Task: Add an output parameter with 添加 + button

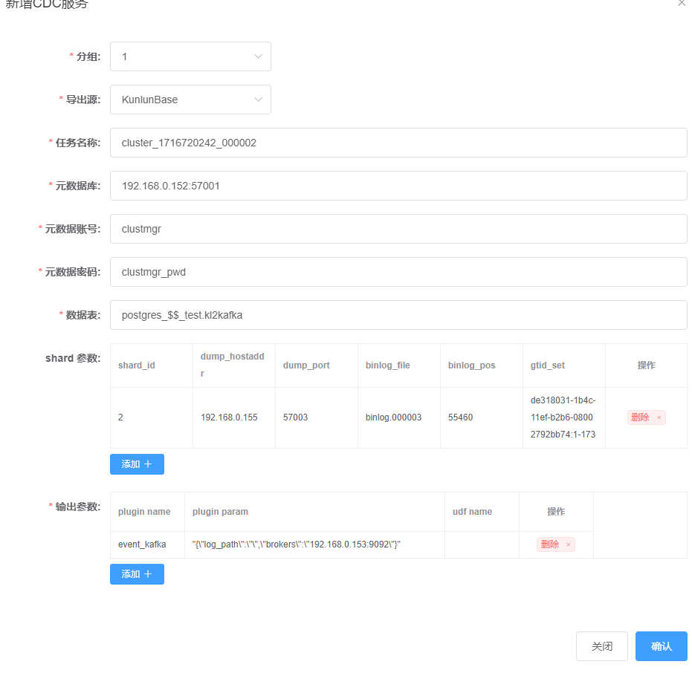Action: [137, 573]
